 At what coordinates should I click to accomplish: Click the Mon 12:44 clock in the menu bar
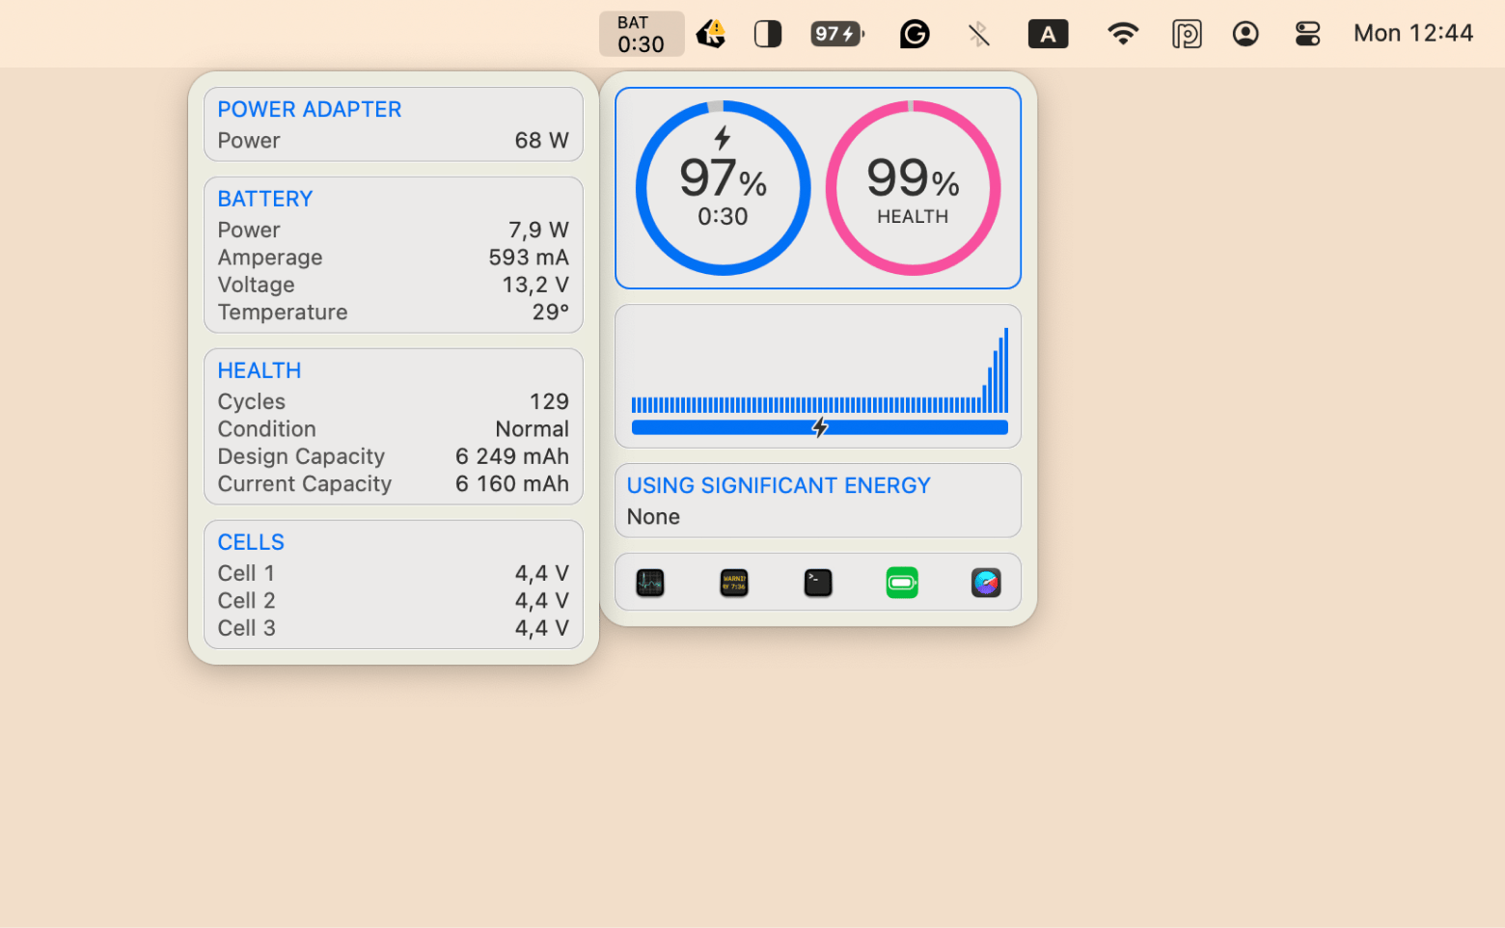click(1412, 34)
